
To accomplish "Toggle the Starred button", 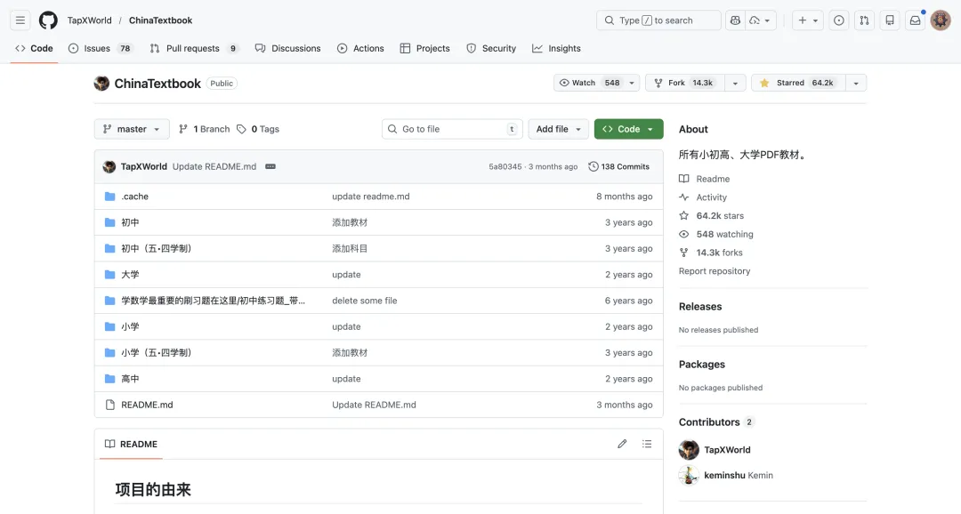I will [798, 83].
